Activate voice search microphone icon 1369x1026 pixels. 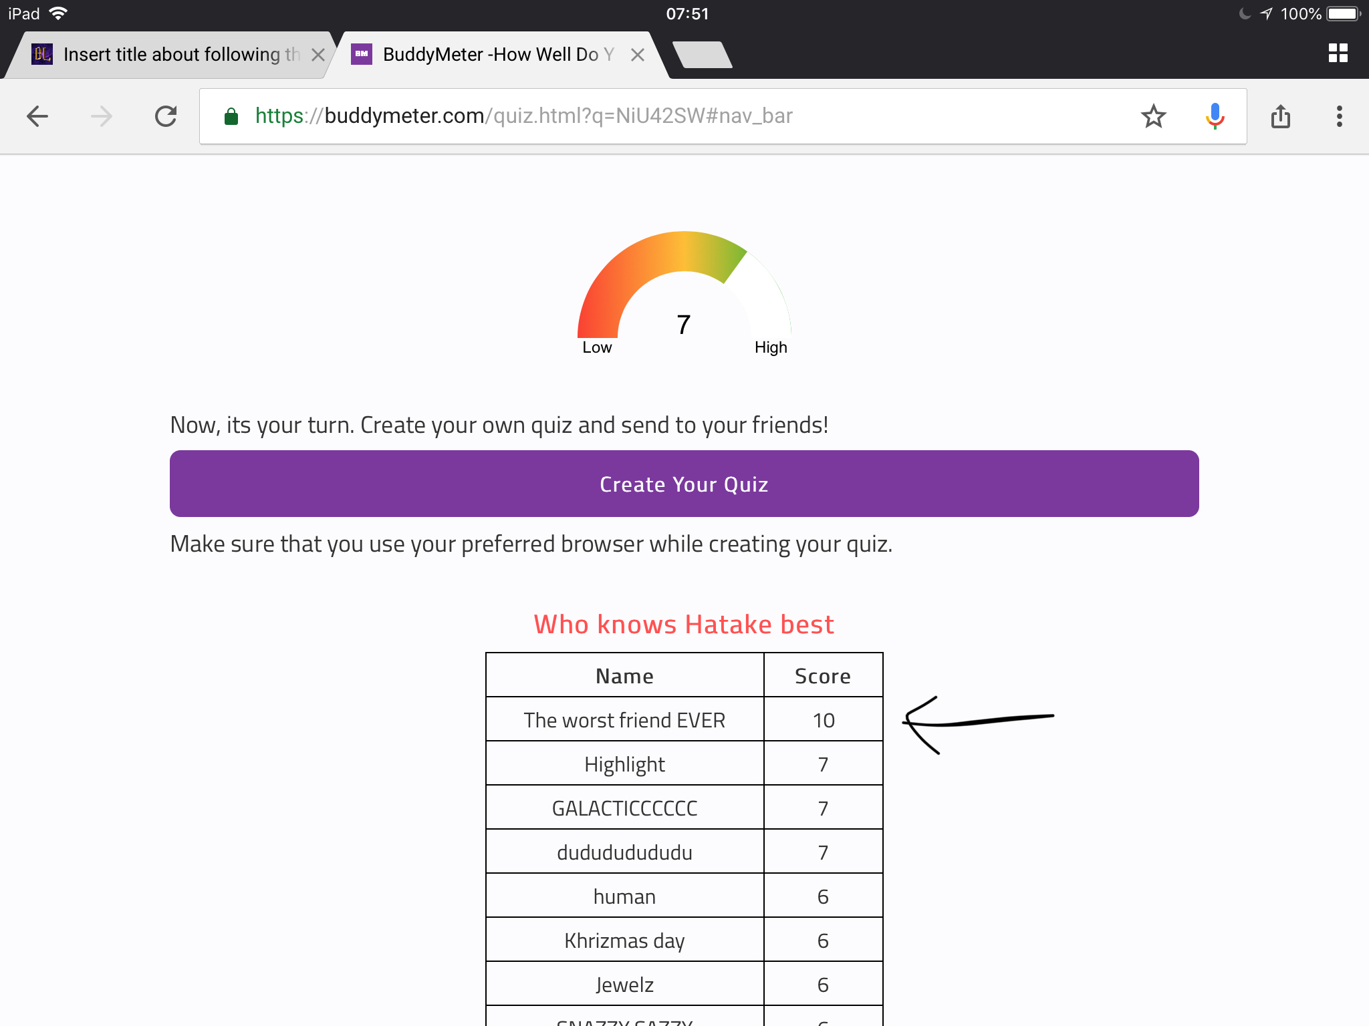point(1215,116)
